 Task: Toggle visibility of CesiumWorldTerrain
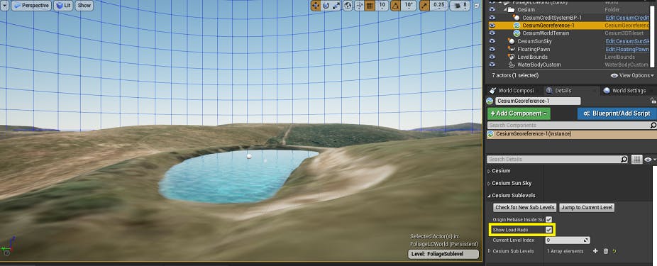492,33
